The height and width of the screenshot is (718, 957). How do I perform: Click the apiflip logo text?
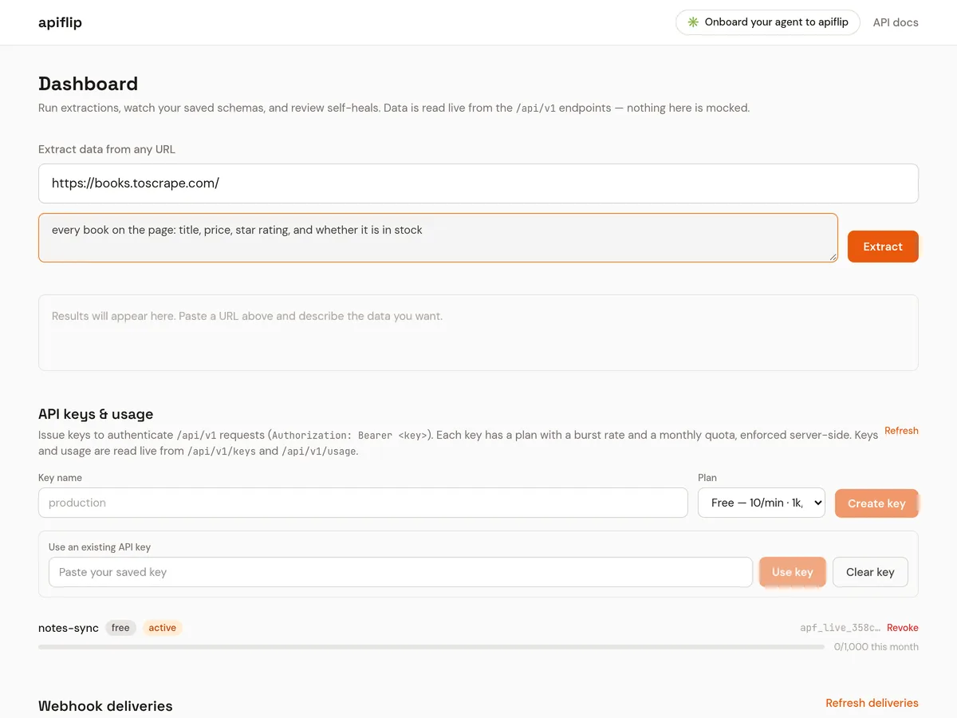[60, 22]
